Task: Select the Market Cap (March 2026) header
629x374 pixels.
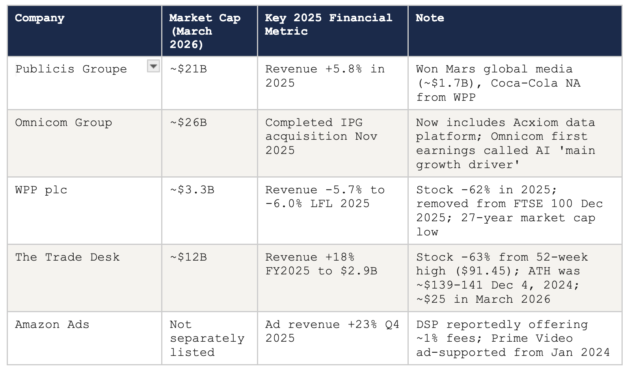Action: click(x=210, y=31)
